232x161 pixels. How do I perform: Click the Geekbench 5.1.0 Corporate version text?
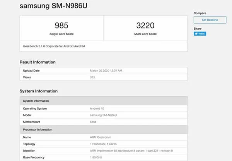click(54, 46)
